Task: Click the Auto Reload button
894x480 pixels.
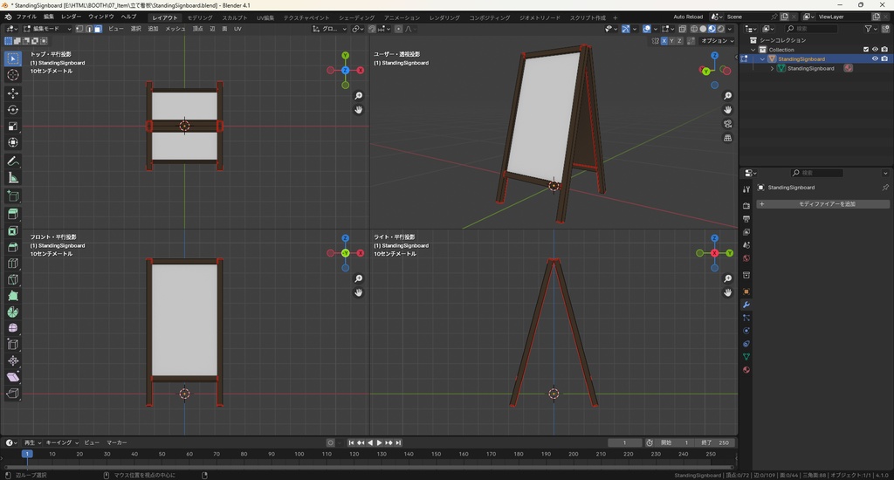Action: [688, 17]
